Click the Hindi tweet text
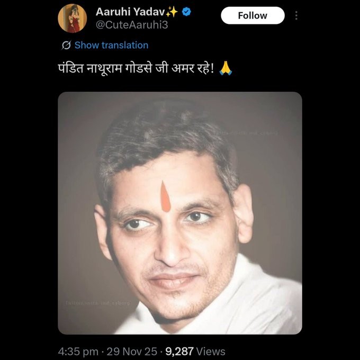The image size is (360, 360). click(x=136, y=69)
